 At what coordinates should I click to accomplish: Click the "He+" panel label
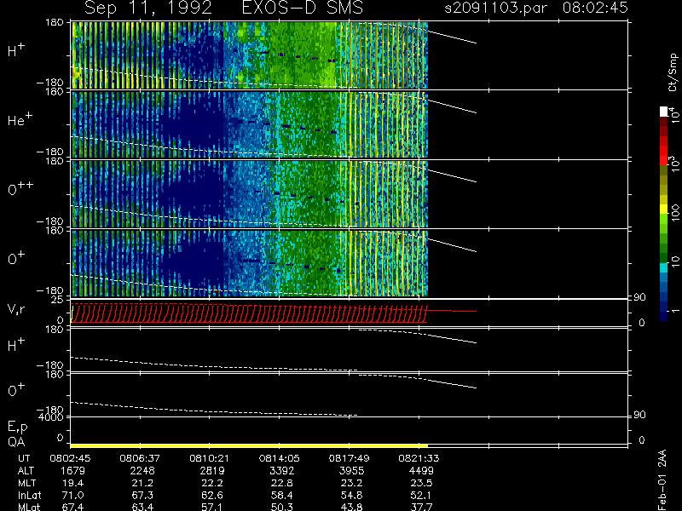coord(20,119)
